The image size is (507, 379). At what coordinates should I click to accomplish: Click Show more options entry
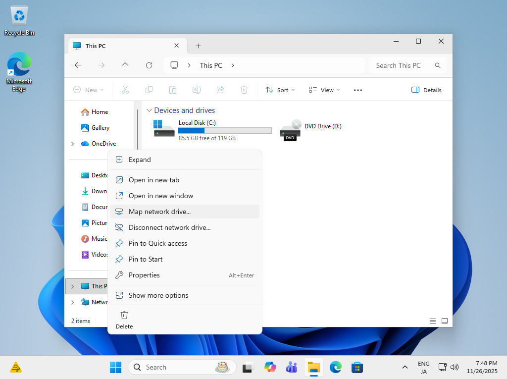pyautogui.click(x=158, y=295)
